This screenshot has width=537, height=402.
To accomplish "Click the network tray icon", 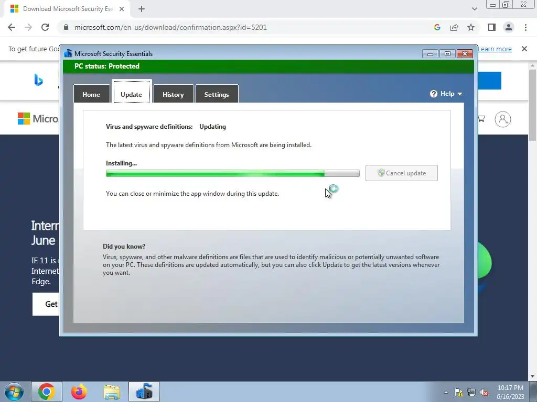I will point(471,393).
